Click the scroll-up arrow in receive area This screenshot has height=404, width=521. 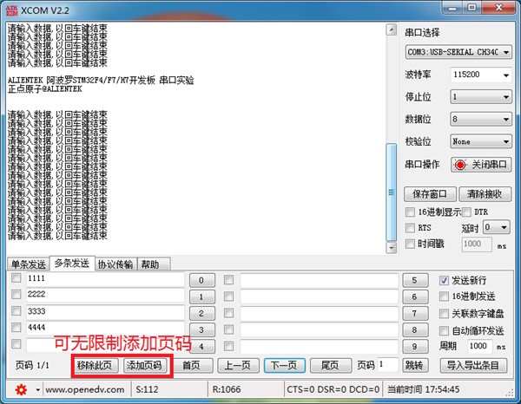pos(392,29)
